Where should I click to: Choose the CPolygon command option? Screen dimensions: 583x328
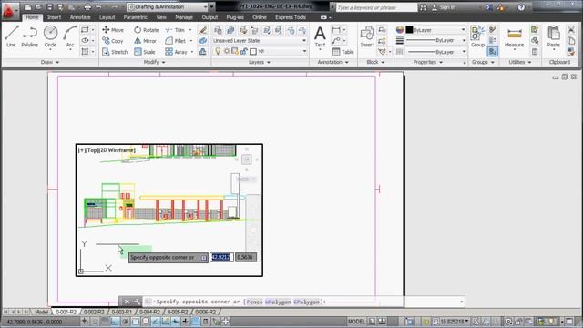click(306, 302)
